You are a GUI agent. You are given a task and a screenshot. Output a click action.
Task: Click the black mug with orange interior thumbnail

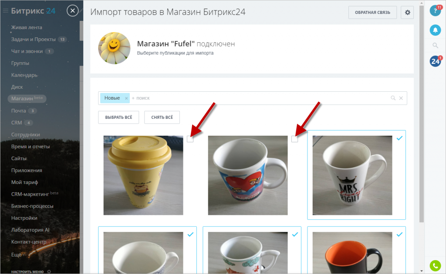pos(352,253)
